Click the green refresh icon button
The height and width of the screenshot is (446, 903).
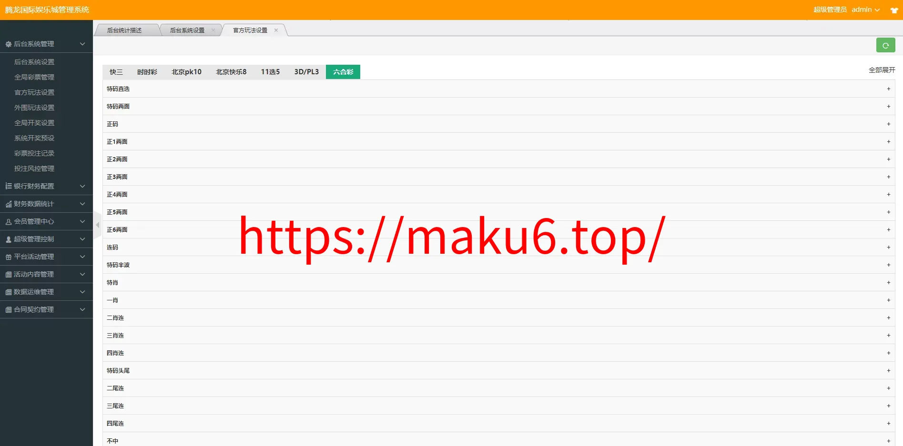click(x=885, y=45)
